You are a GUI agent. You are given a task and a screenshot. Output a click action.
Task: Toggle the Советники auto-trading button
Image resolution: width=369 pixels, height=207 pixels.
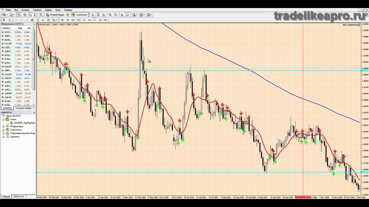coord(79,15)
